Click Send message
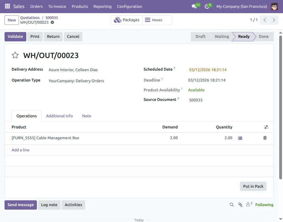283x222 pixels. tap(20, 205)
